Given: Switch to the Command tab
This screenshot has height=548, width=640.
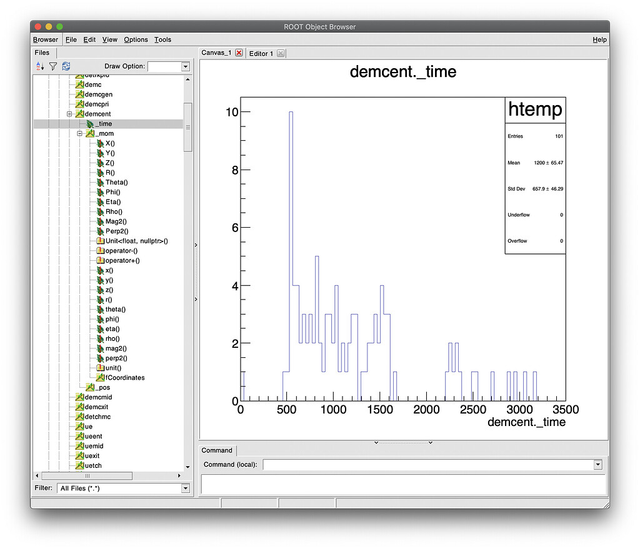Looking at the screenshot, I should pyautogui.click(x=217, y=450).
